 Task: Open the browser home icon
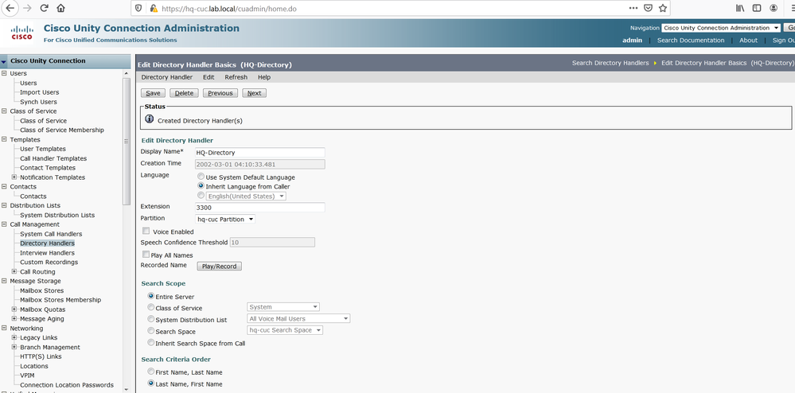tap(60, 8)
